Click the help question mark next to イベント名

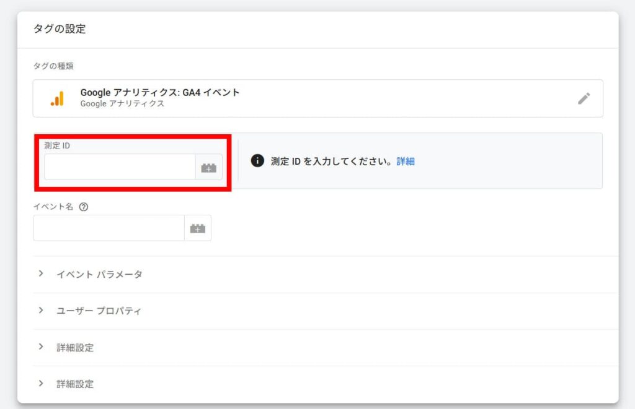tap(84, 207)
